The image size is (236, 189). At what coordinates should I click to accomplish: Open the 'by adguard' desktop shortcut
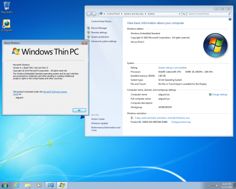point(7,26)
